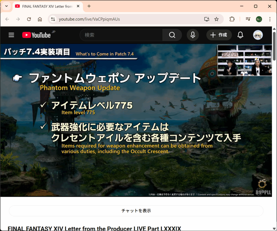Click into the 検索 search field
The width and height of the screenshot is (277, 231).
[x=122, y=35]
